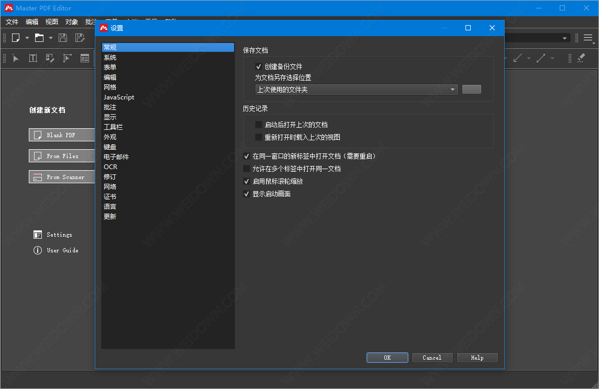
Task: Select 显示 settings category
Action: point(168,117)
